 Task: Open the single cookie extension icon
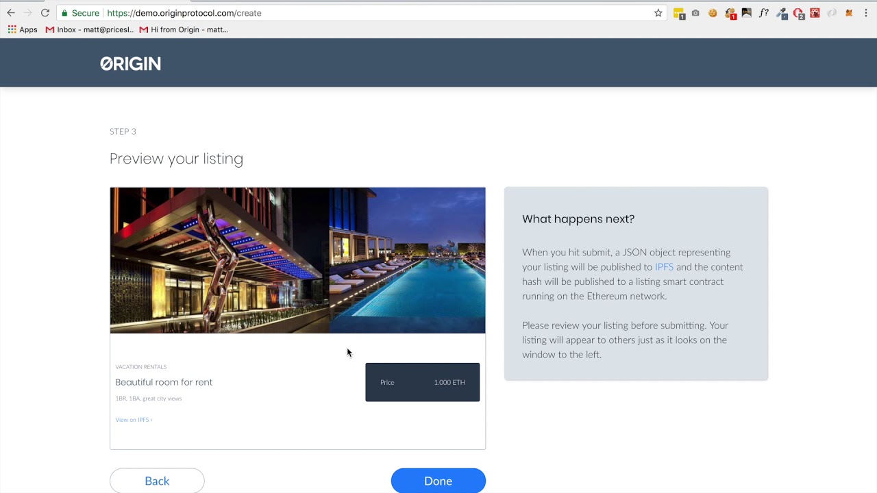pos(713,13)
